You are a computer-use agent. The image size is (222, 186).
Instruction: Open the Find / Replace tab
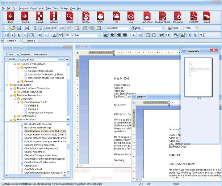40,54
